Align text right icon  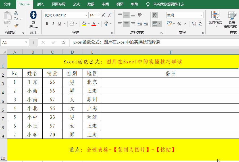[133, 24]
